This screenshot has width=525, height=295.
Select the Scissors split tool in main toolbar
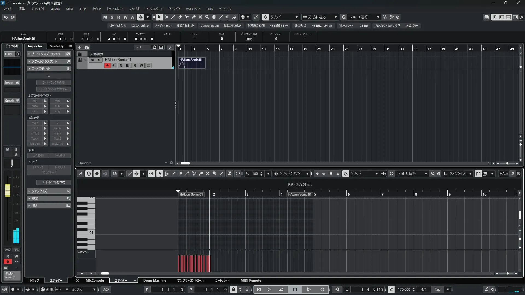(x=187, y=17)
